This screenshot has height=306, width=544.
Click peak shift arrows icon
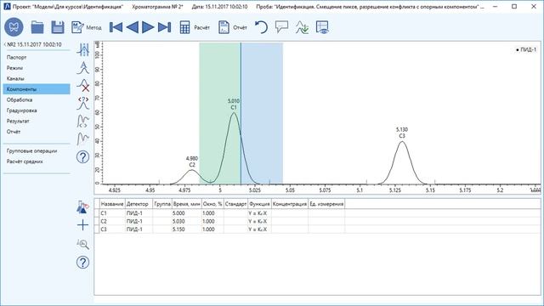83,121
